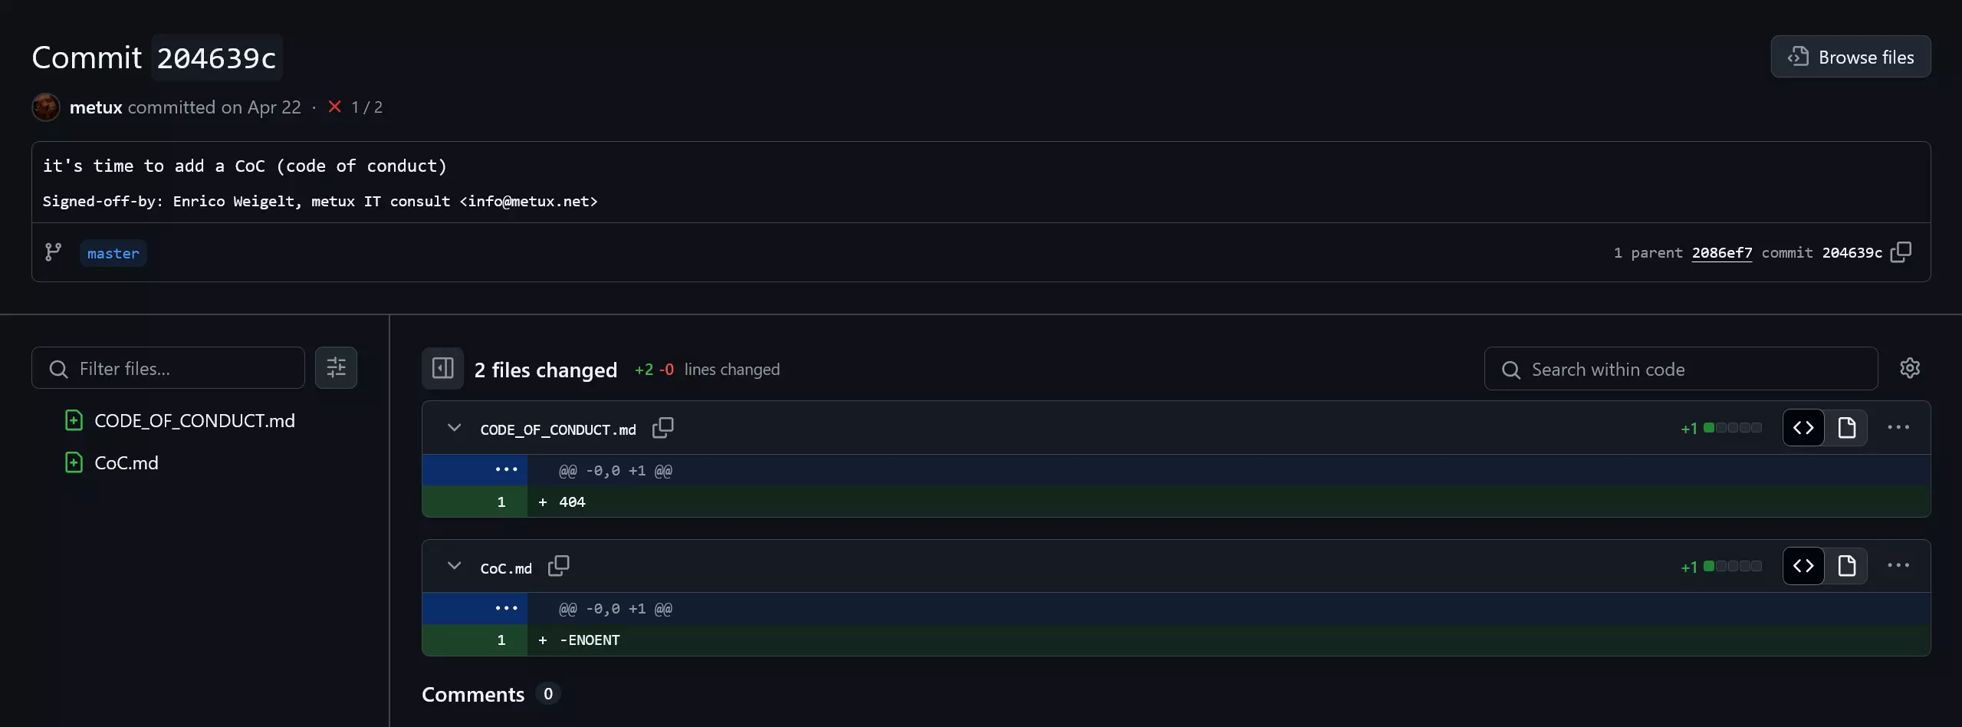Collapse the CoC.md diff
The image size is (1962, 727).
click(454, 566)
